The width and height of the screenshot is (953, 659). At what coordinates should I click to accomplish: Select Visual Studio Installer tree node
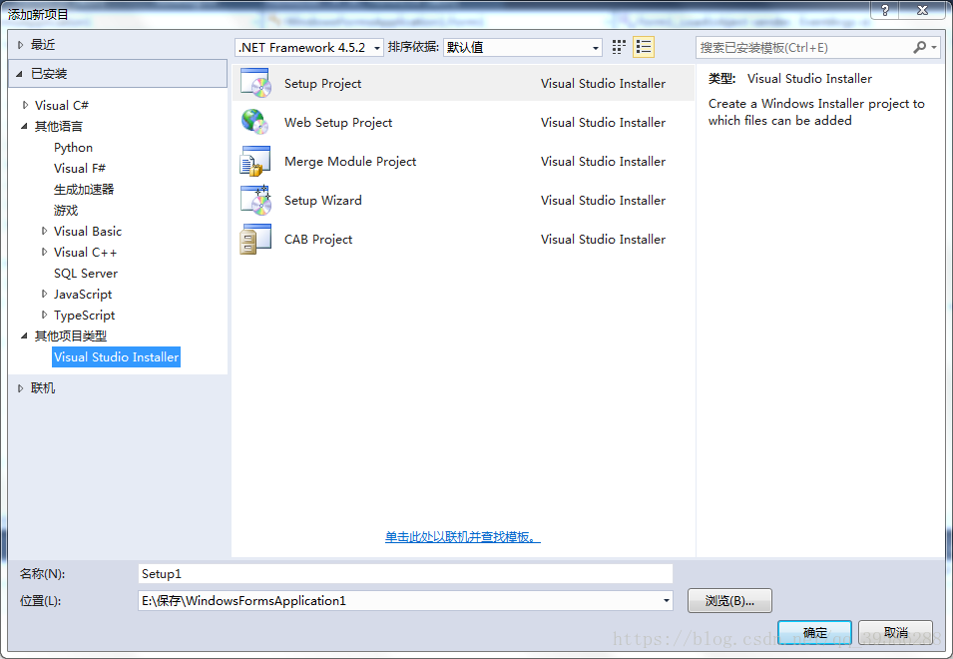(116, 356)
